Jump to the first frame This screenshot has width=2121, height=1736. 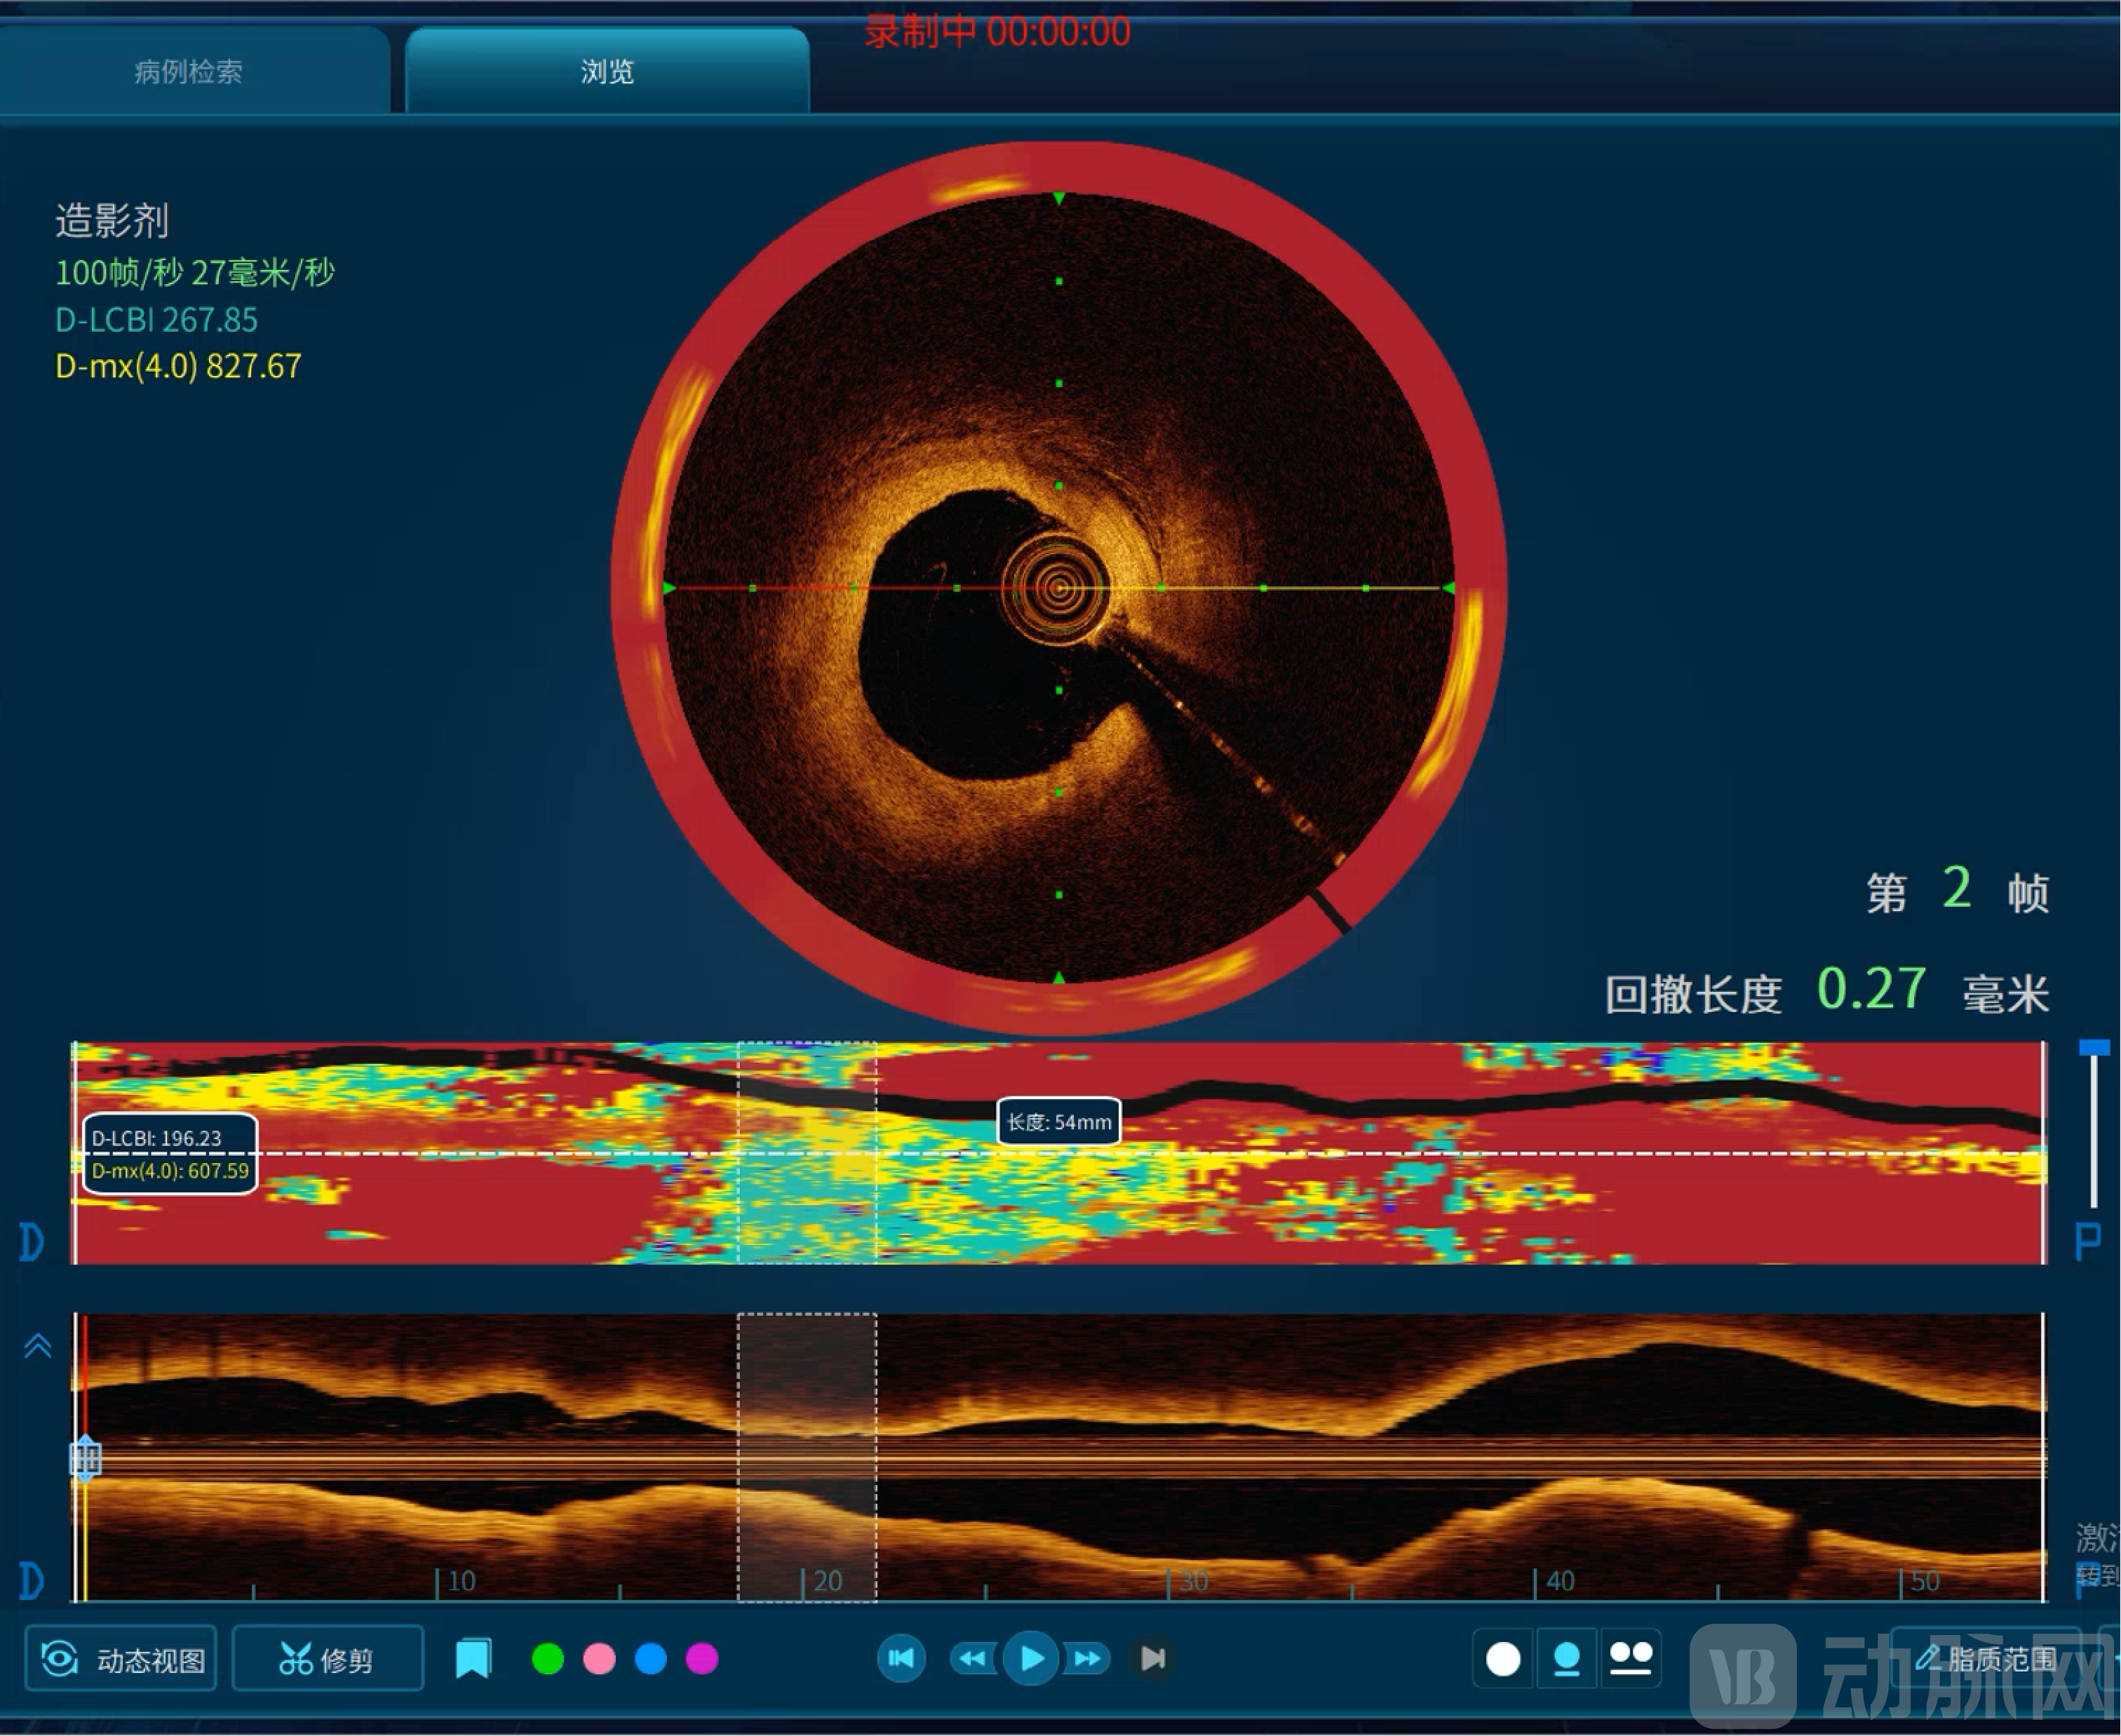(901, 1659)
